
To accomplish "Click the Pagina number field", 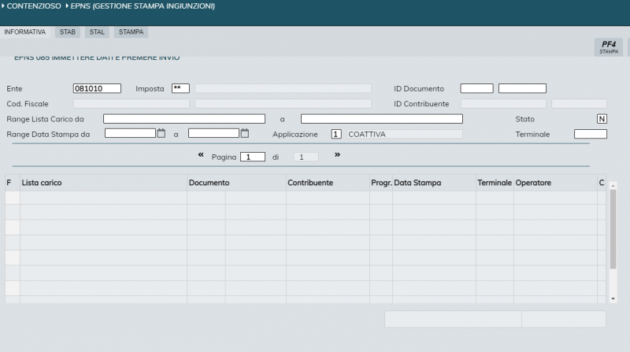I will [253, 157].
